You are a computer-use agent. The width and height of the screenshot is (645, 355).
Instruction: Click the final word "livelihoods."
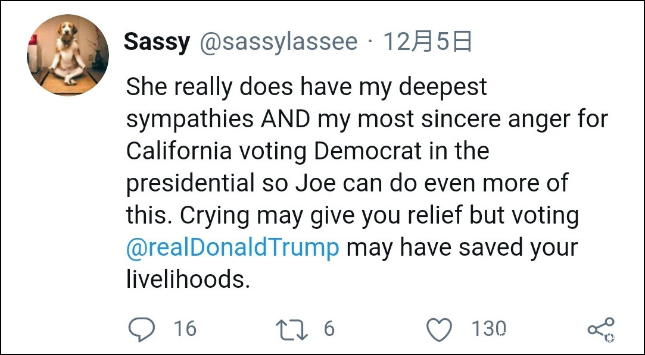pos(188,279)
